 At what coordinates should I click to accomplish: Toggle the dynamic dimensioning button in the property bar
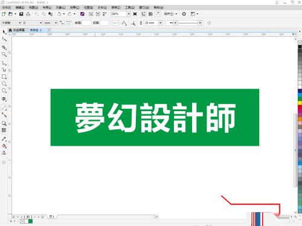(115, 23)
